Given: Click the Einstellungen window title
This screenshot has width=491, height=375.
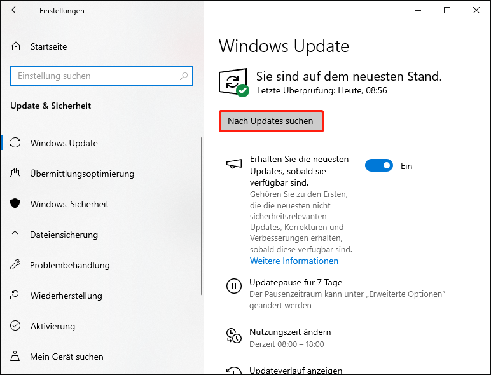Looking at the screenshot, I should click(62, 11).
